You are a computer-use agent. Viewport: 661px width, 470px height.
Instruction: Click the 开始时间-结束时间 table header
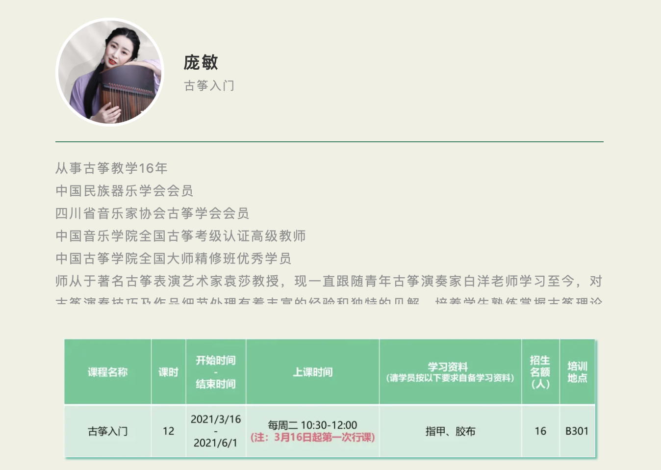(x=216, y=372)
